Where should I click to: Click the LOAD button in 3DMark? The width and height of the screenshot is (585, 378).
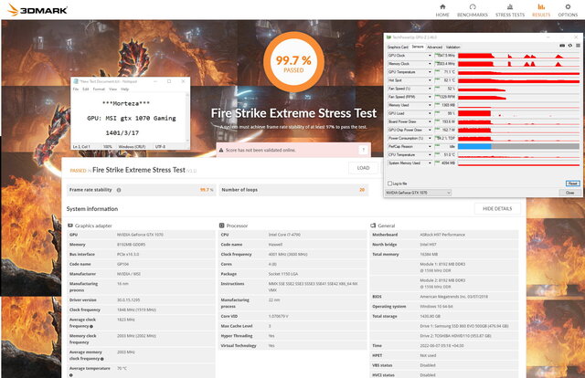[x=363, y=168]
